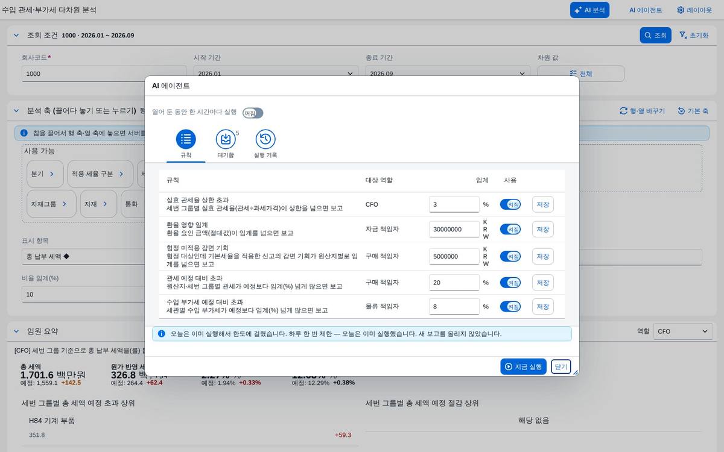Click the 적용 세율 구분 chip arrow

click(x=121, y=174)
